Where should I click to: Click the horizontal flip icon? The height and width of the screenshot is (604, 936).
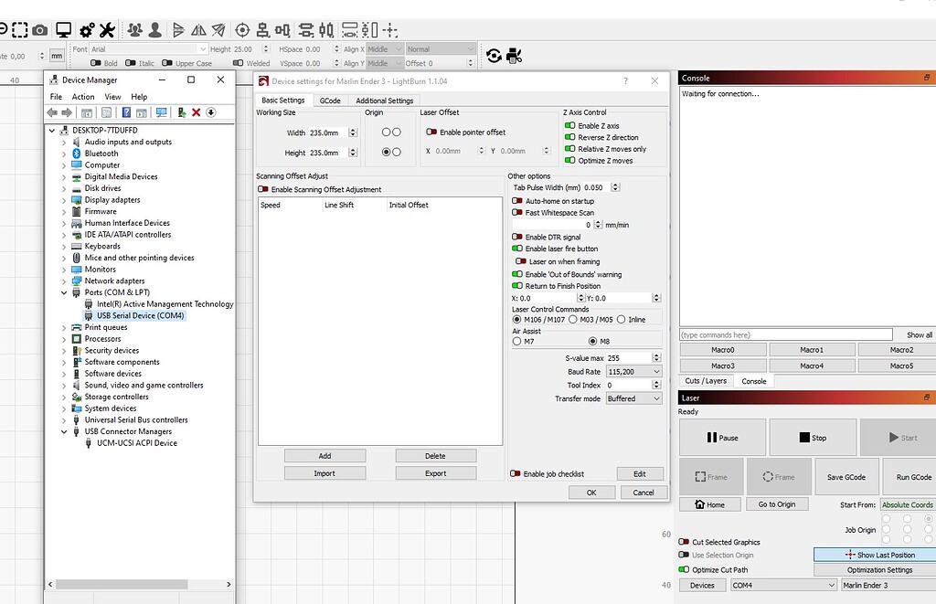(x=199, y=28)
